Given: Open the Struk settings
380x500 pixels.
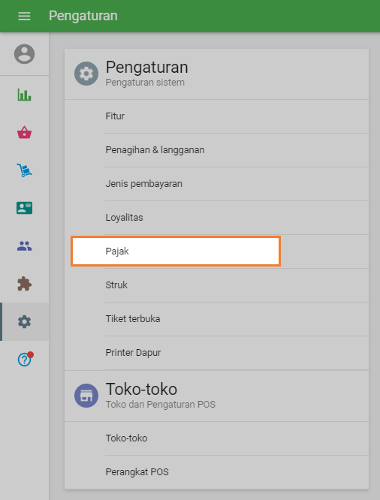Looking at the screenshot, I should tap(216, 285).
